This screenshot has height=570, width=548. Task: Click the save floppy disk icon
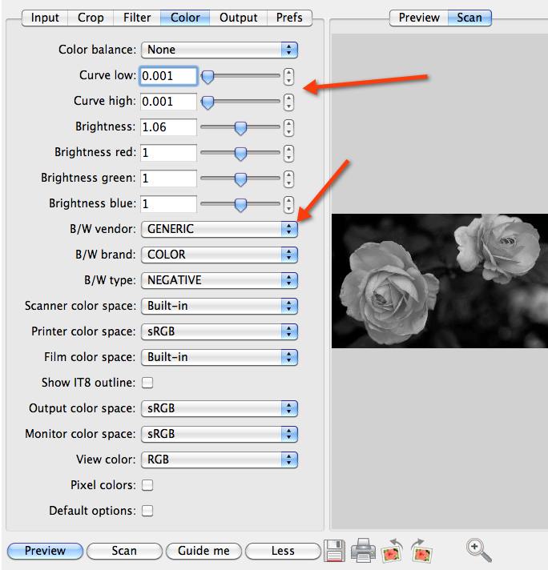point(335,551)
